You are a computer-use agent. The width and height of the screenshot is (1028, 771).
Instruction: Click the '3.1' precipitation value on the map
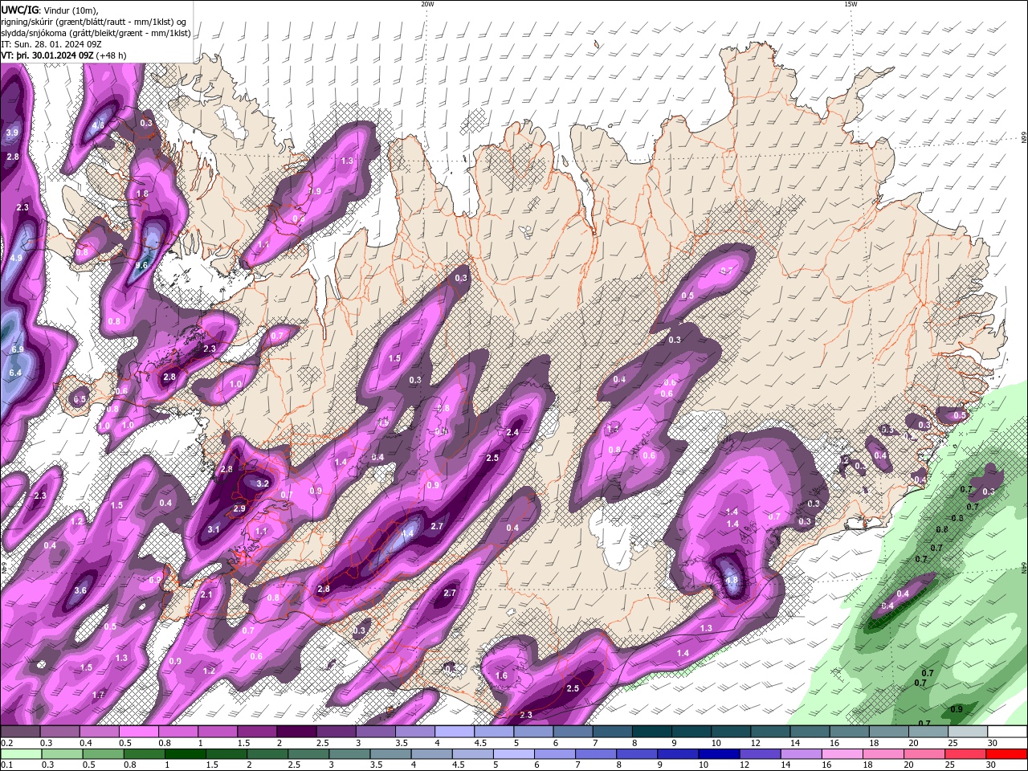(x=213, y=529)
